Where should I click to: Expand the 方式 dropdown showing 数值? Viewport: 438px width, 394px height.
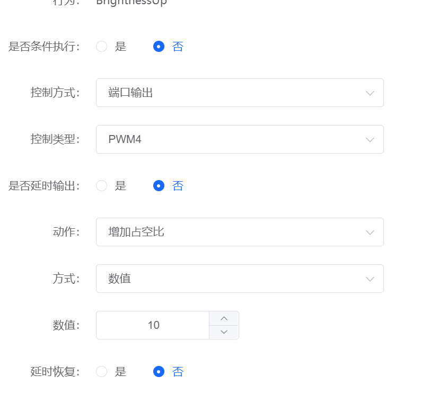pos(239,279)
